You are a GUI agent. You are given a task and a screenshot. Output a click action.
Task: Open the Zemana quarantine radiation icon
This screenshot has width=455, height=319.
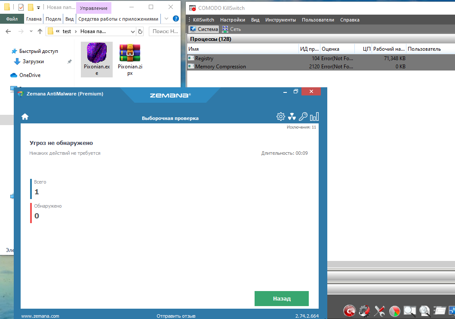point(292,117)
